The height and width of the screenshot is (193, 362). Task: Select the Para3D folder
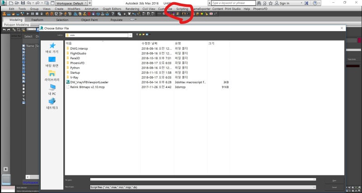(x=75, y=58)
